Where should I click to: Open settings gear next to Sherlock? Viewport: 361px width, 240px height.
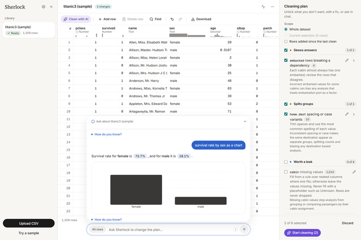[43, 7]
